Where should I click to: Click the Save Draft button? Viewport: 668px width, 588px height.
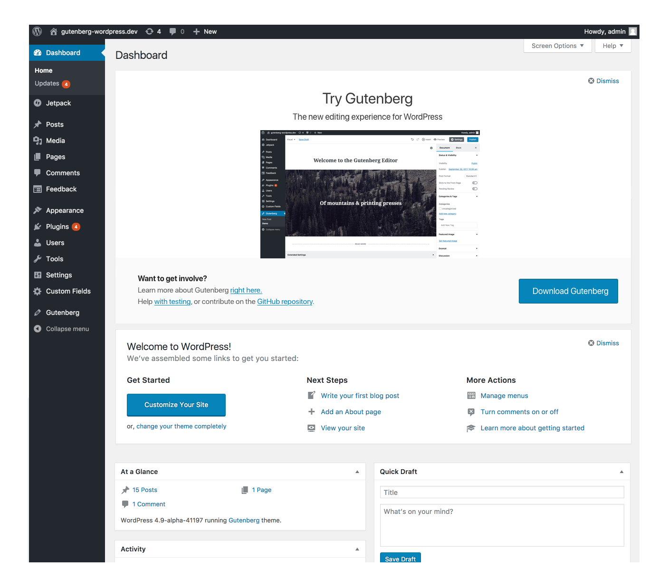401,558
